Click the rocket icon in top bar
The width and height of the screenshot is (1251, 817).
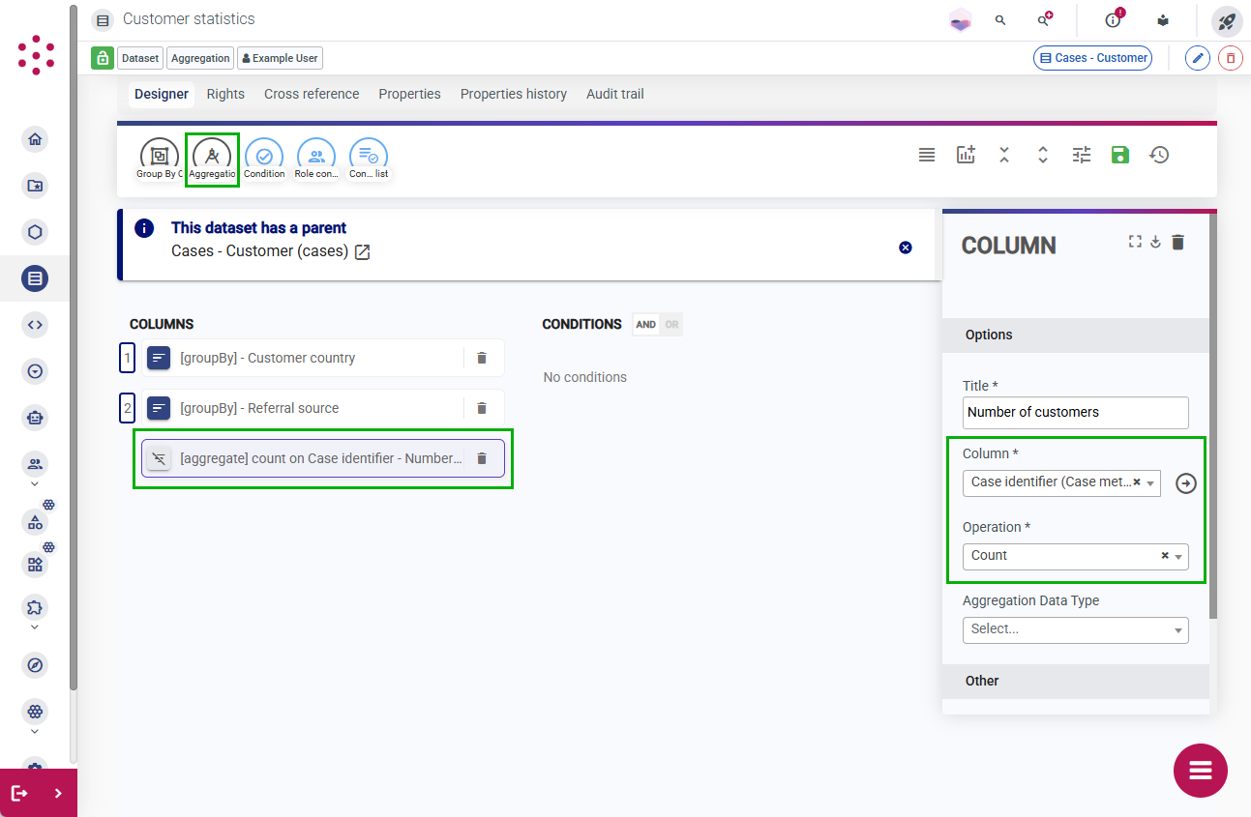(1227, 20)
